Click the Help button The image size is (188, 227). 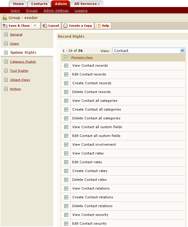[103, 26]
